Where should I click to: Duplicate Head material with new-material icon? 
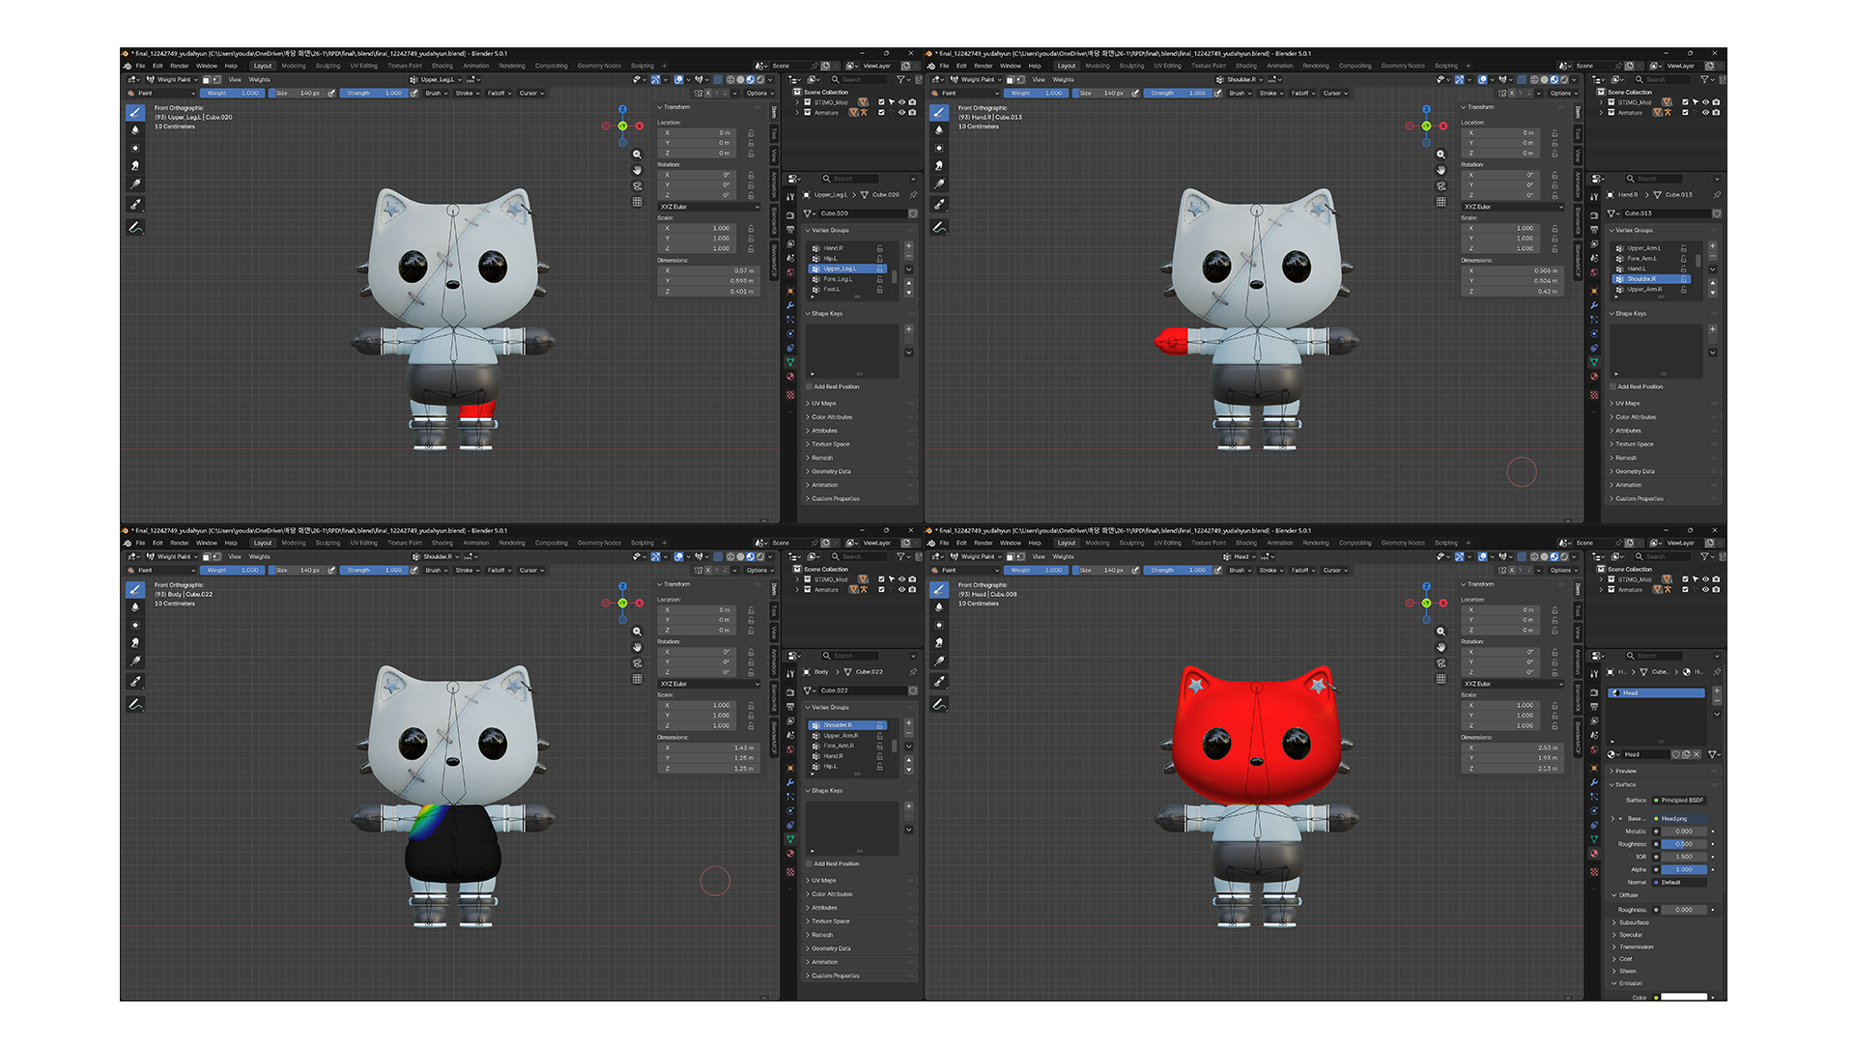(1686, 754)
